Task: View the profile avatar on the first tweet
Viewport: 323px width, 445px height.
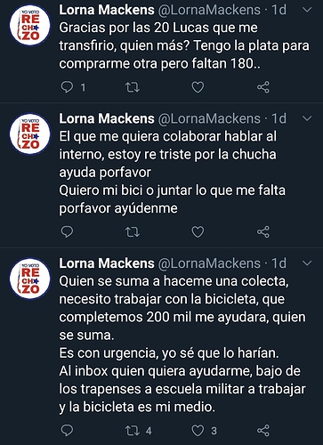Action: pos(29,25)
